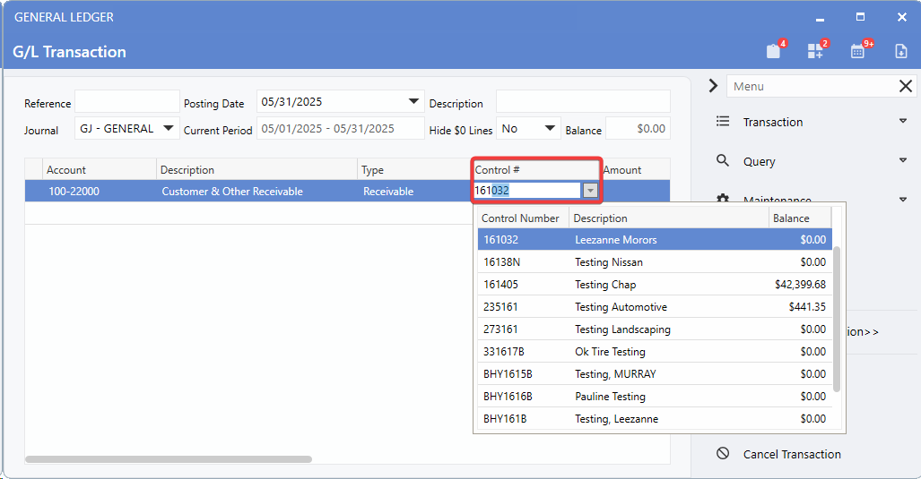Expand the Hide $0 Lines dropdown
This screenshot has width=921, height=479.
[x=551, y=129]
